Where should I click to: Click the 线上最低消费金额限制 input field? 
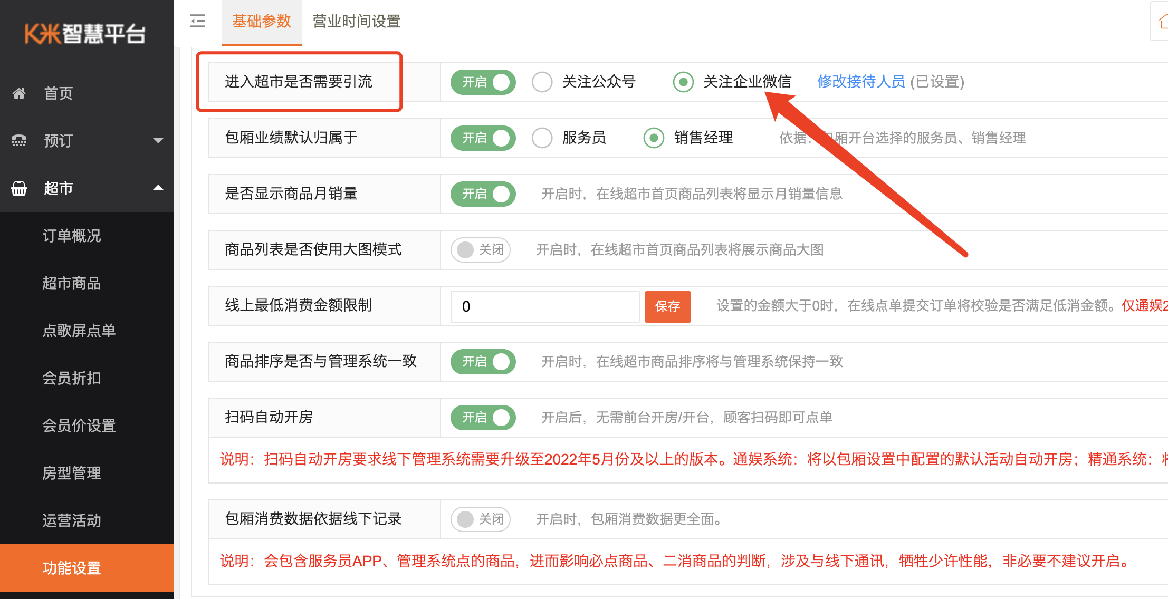pos(545,306)
